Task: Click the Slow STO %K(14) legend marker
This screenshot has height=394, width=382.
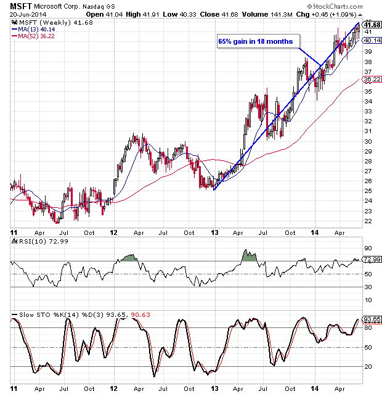Action: [x=14, y=314]
